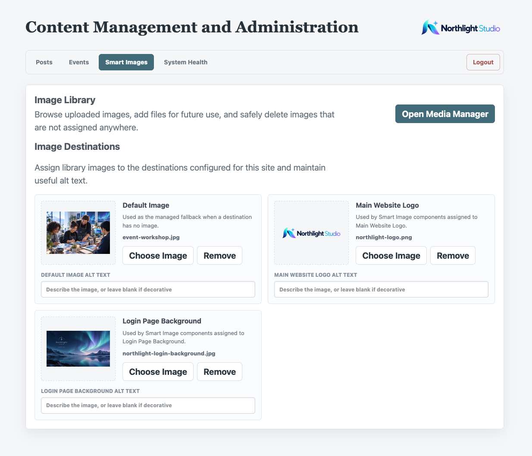532x456 pixels.
Task: Click the Main Website Logo card title
Action: click(x=387, y=205)
